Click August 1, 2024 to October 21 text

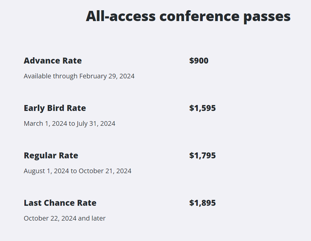pyautogui.click(x=78, y=171)
